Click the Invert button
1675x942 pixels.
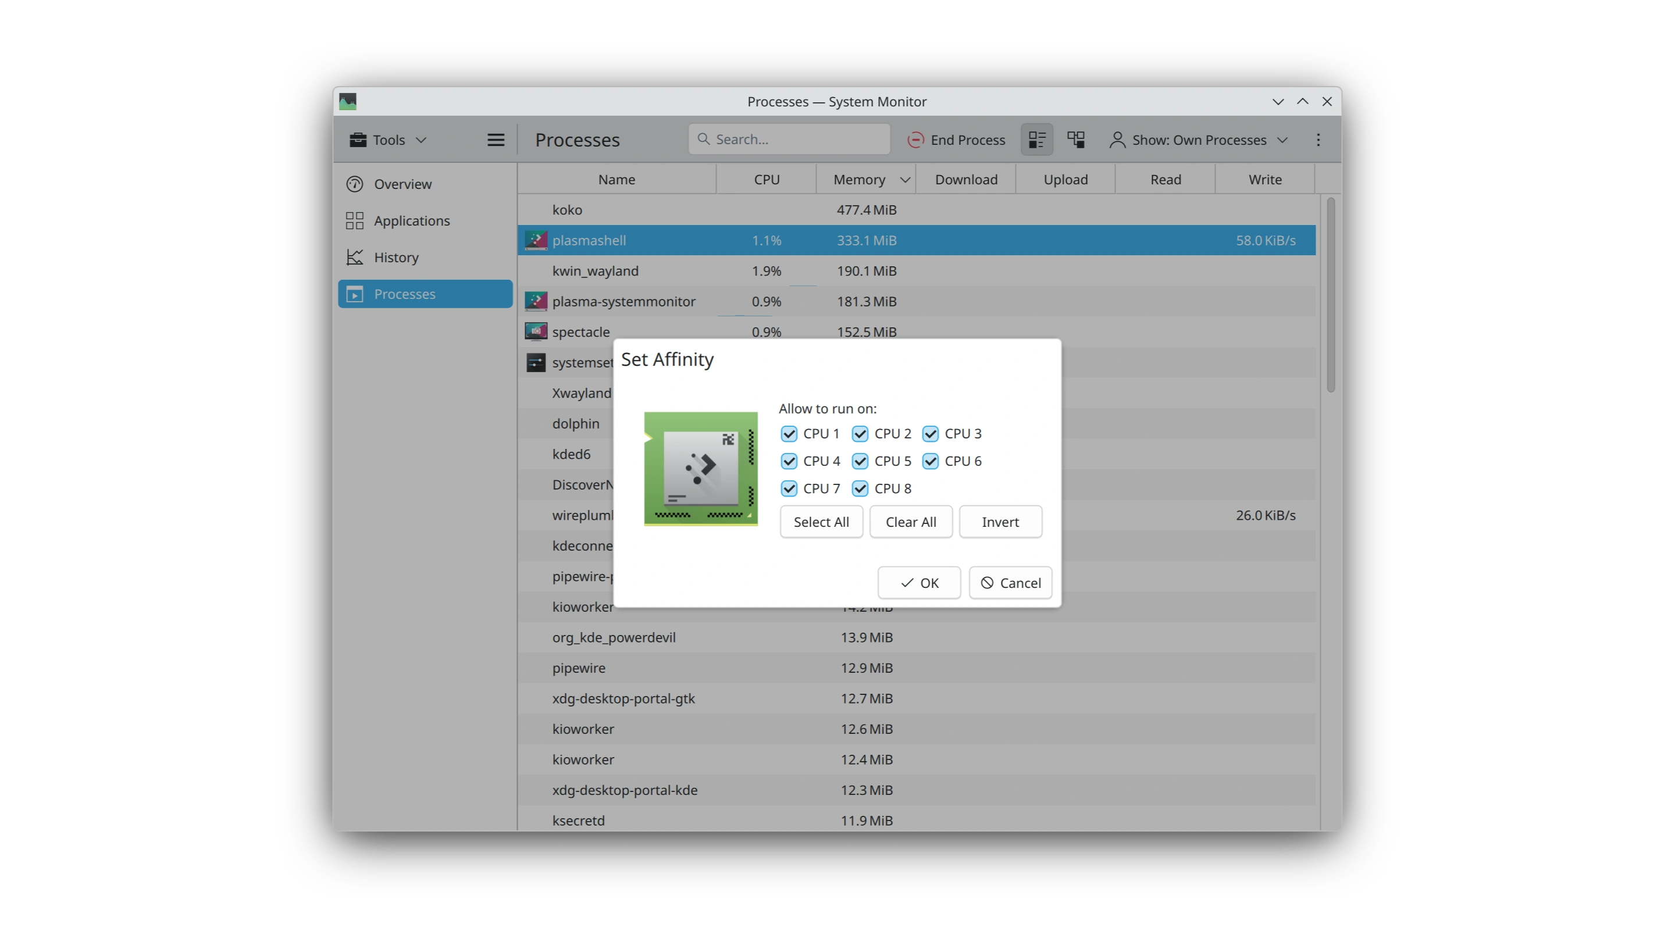1000,522
